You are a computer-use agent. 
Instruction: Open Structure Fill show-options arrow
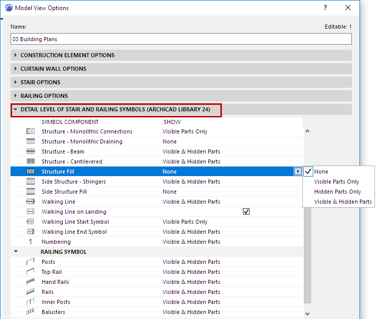point(298,172)
